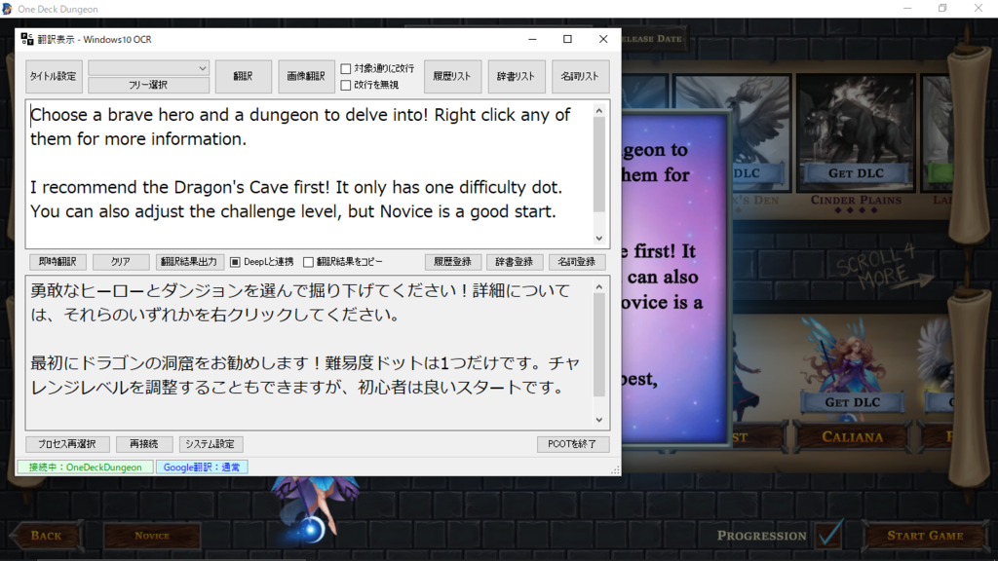This screenshot has height=561, width=998.
Task: Click up arrow of translation scrollbar
Action: point(599,287)
